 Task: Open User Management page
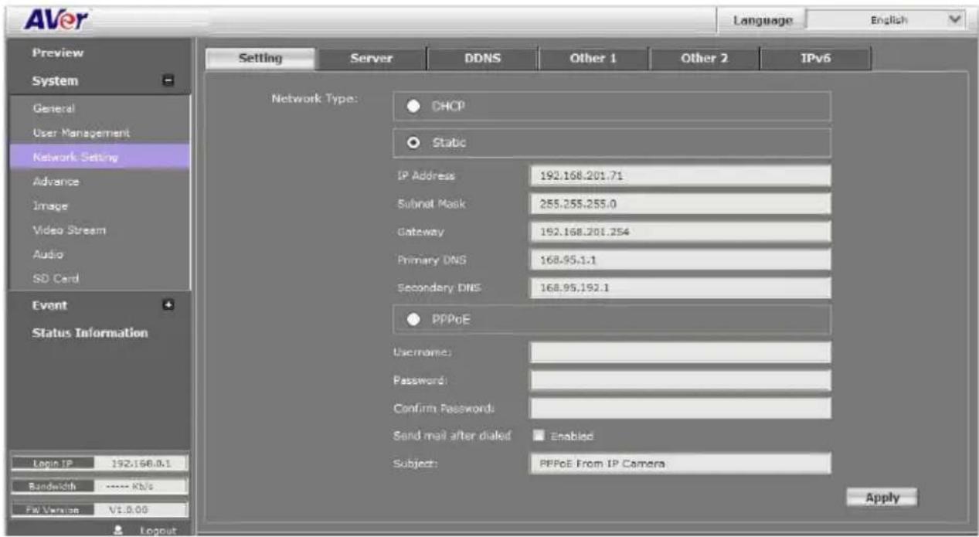pos(81,133)
